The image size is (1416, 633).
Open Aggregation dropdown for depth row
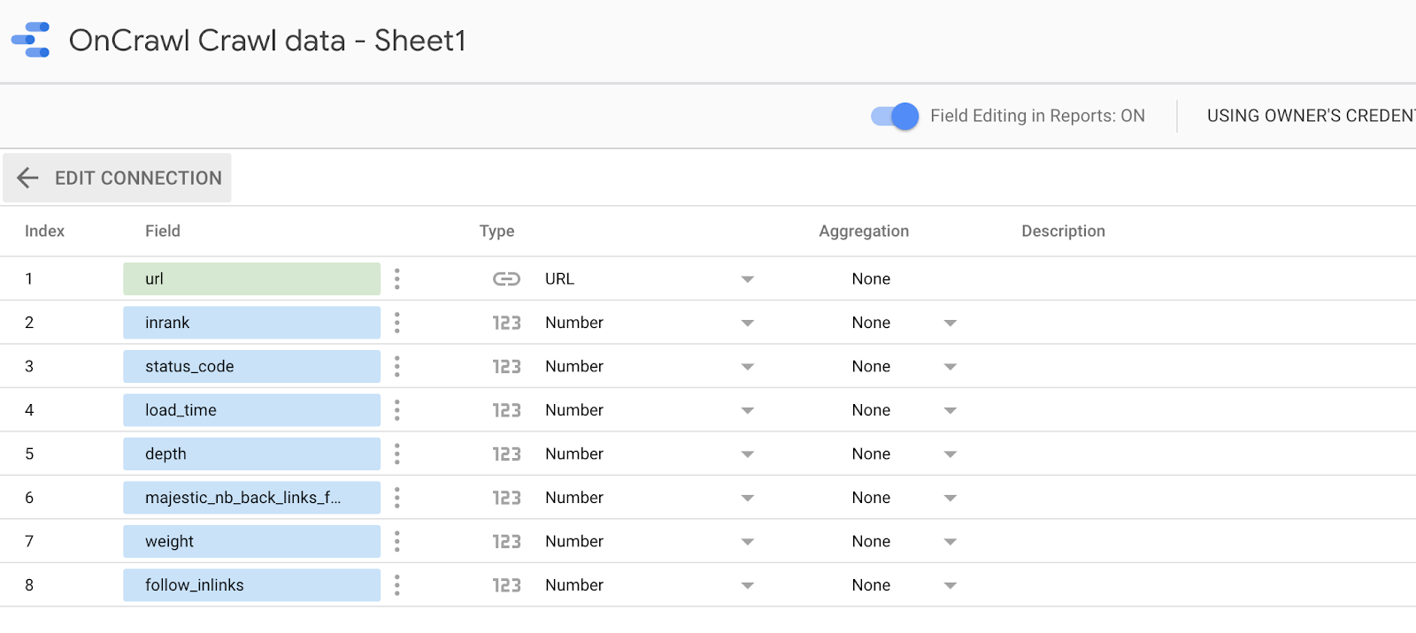pyautogui.click(x=950, y=454)
